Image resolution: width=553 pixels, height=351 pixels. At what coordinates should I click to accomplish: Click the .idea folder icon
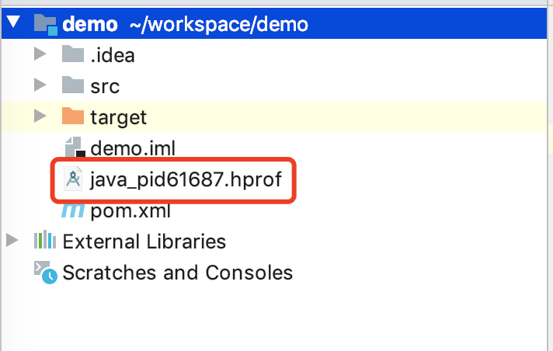[x=72, y=54]
